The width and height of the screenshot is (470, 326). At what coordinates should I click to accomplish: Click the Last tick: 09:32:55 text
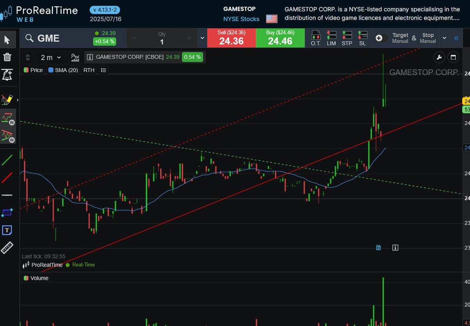(43, 256)
